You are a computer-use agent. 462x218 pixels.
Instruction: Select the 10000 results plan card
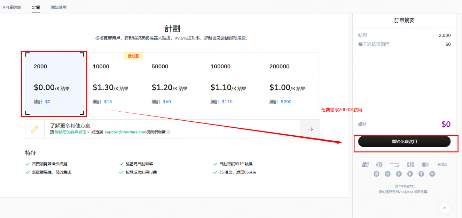pos(113,84)
